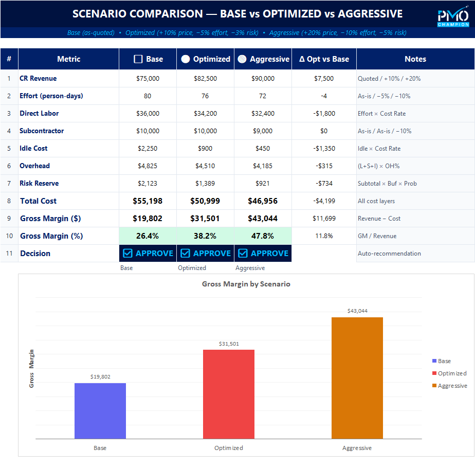This screenshot has height=468, width=475.
Task: Click the Metric column header
Action: [68, 59]
